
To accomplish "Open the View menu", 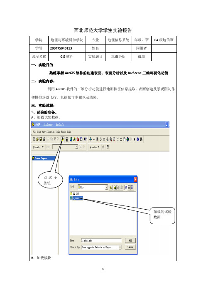I will (44, 132).
